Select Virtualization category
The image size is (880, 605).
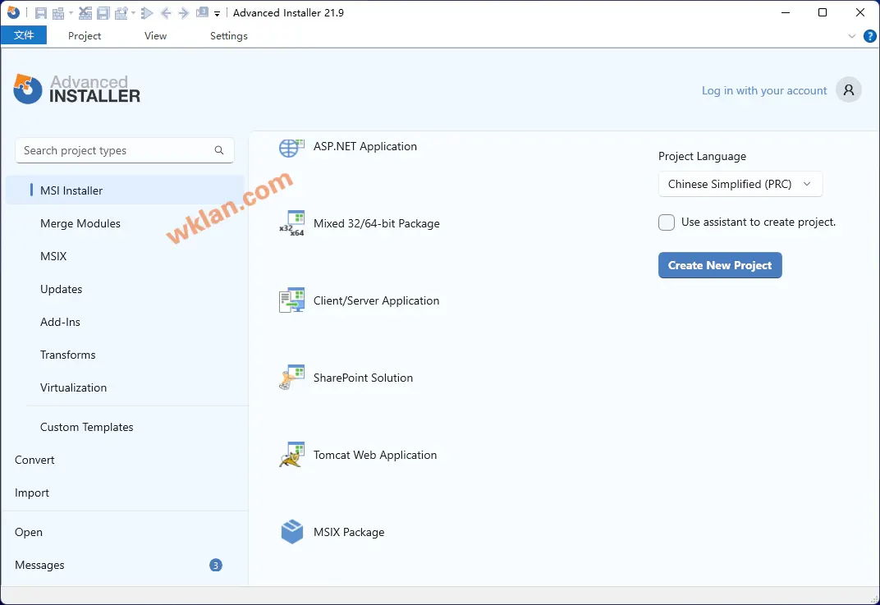[74, 387]
